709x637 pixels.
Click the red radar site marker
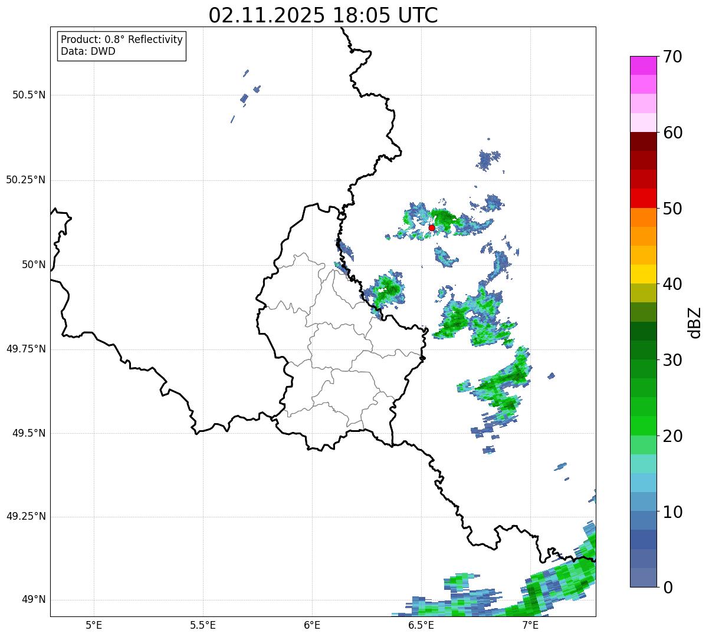(x=432, y=227)
